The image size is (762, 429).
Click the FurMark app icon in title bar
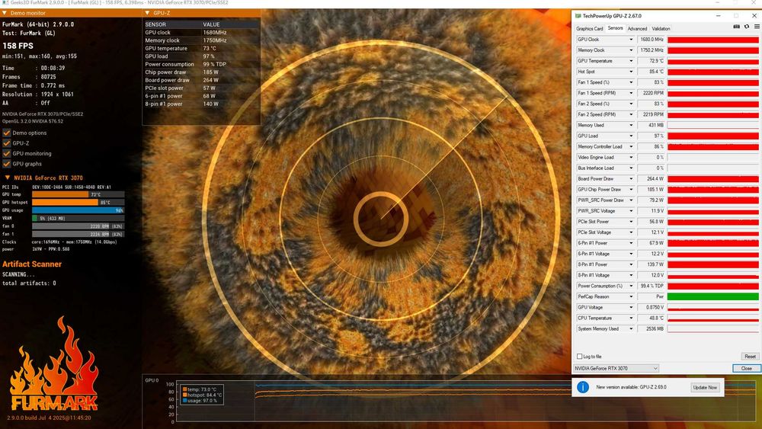tap(5, 3)
